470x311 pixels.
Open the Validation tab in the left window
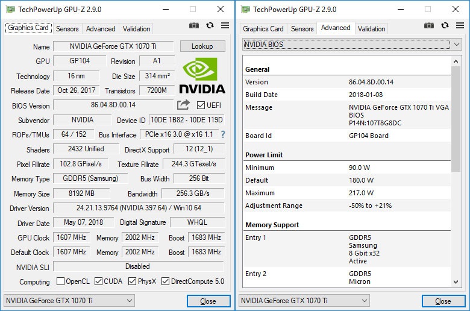[x=136, y=29]
